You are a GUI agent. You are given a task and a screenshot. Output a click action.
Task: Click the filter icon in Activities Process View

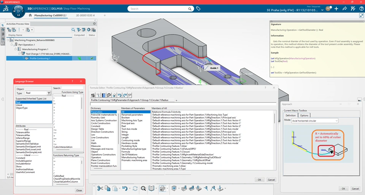pyautogui.click(x=79, y=30)
